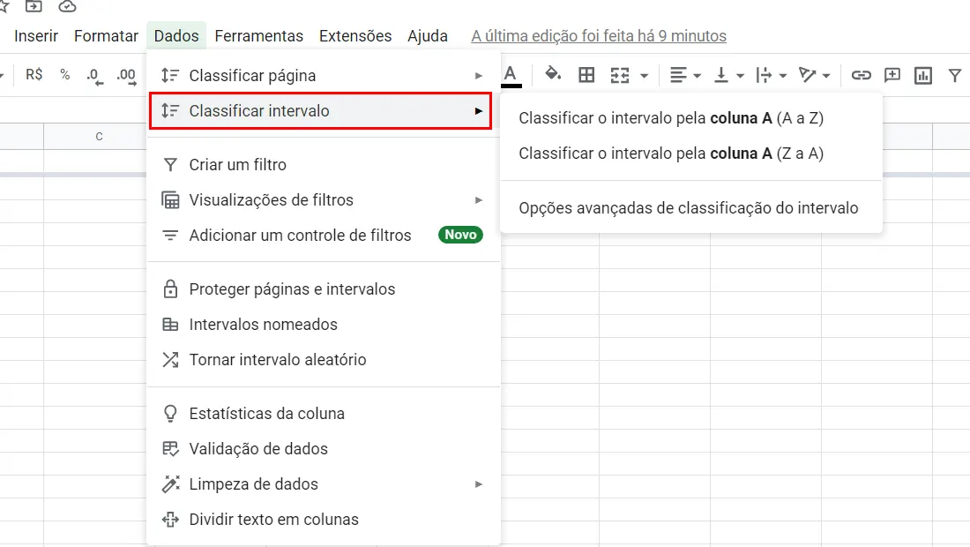Viewport: 970px width, 547px height.
Task: Open the Ferramentas menu
Action: [258, 36]
